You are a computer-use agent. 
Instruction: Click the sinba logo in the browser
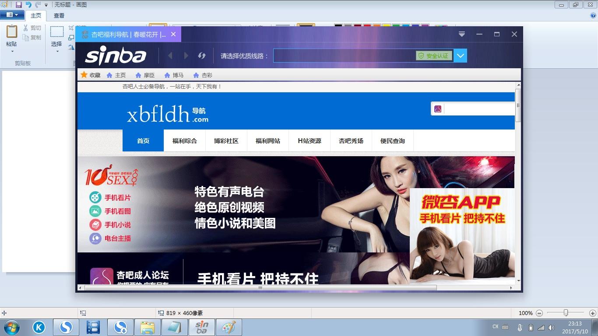click(x=116, y=56)
